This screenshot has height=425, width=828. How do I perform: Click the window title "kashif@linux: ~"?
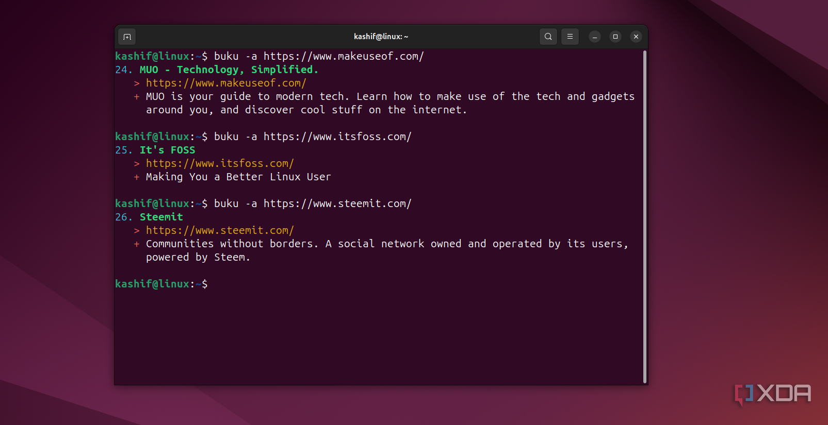(381, 37)
